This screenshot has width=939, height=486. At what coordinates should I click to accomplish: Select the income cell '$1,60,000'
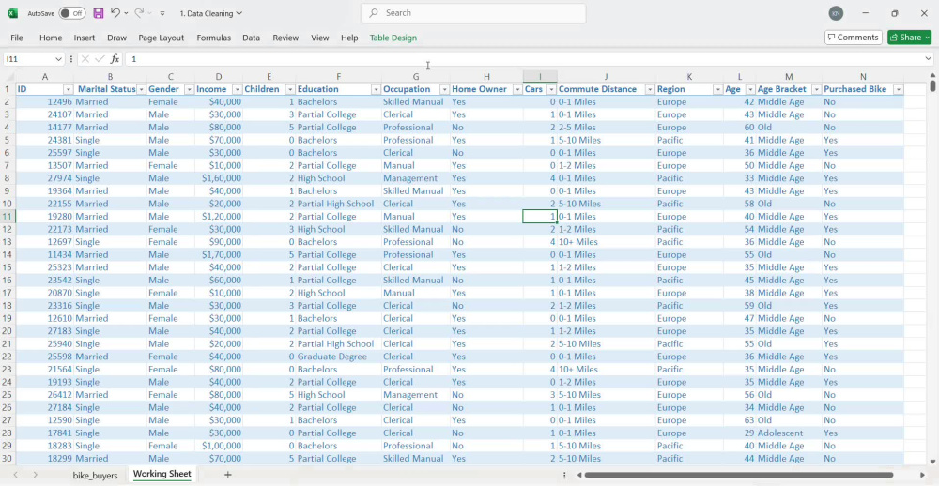tap(219, 178)
